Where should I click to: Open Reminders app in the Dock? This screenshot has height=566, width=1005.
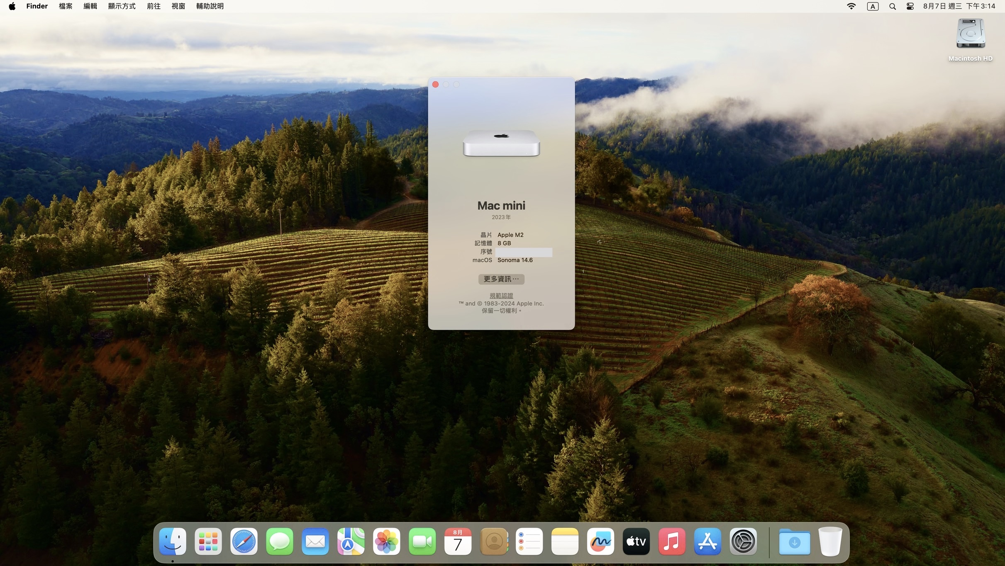tap(529, 541)
